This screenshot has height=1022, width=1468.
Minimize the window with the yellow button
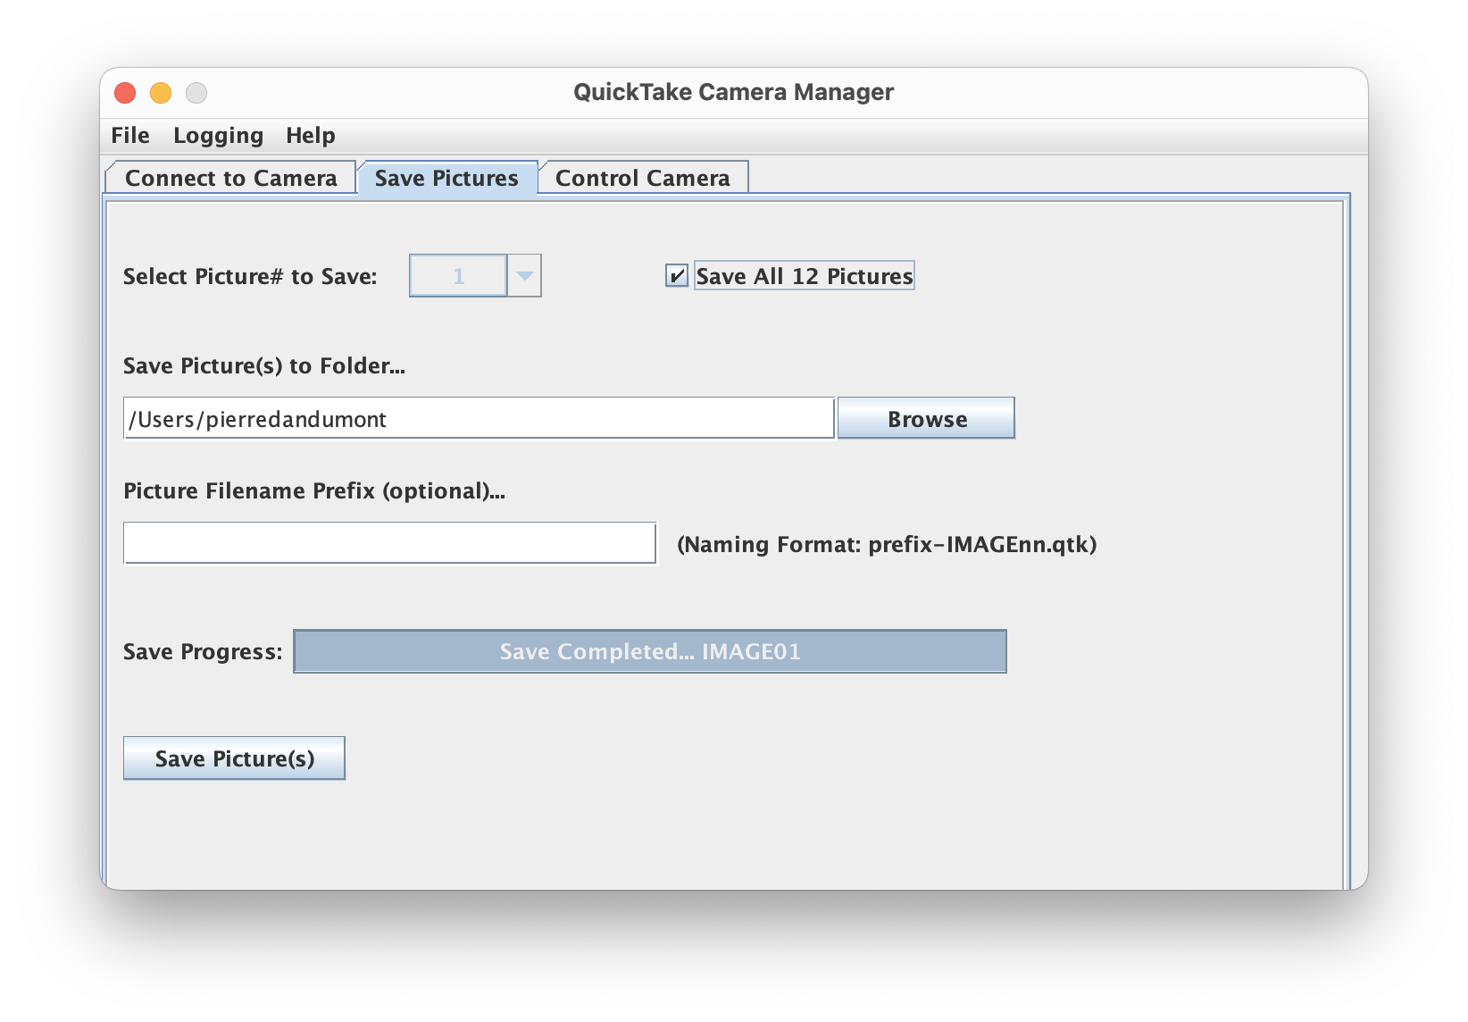[x=161, y=93]
